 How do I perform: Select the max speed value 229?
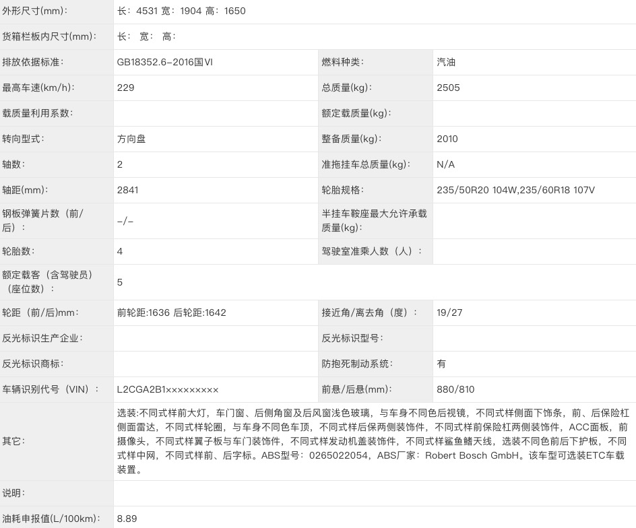pyautogui.click(x=125, y=88)
